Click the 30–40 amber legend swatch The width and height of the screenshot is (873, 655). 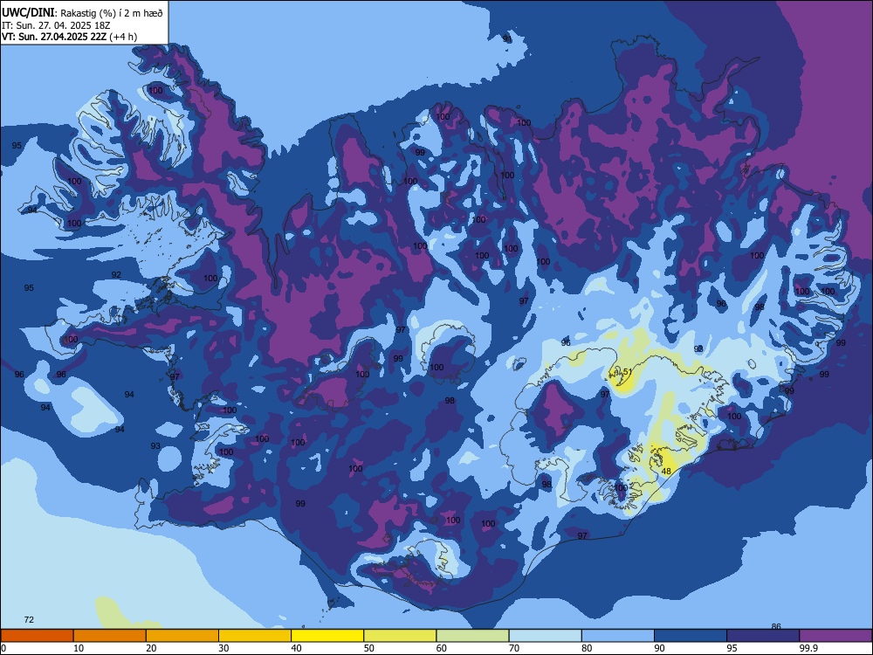click(255, 636)
